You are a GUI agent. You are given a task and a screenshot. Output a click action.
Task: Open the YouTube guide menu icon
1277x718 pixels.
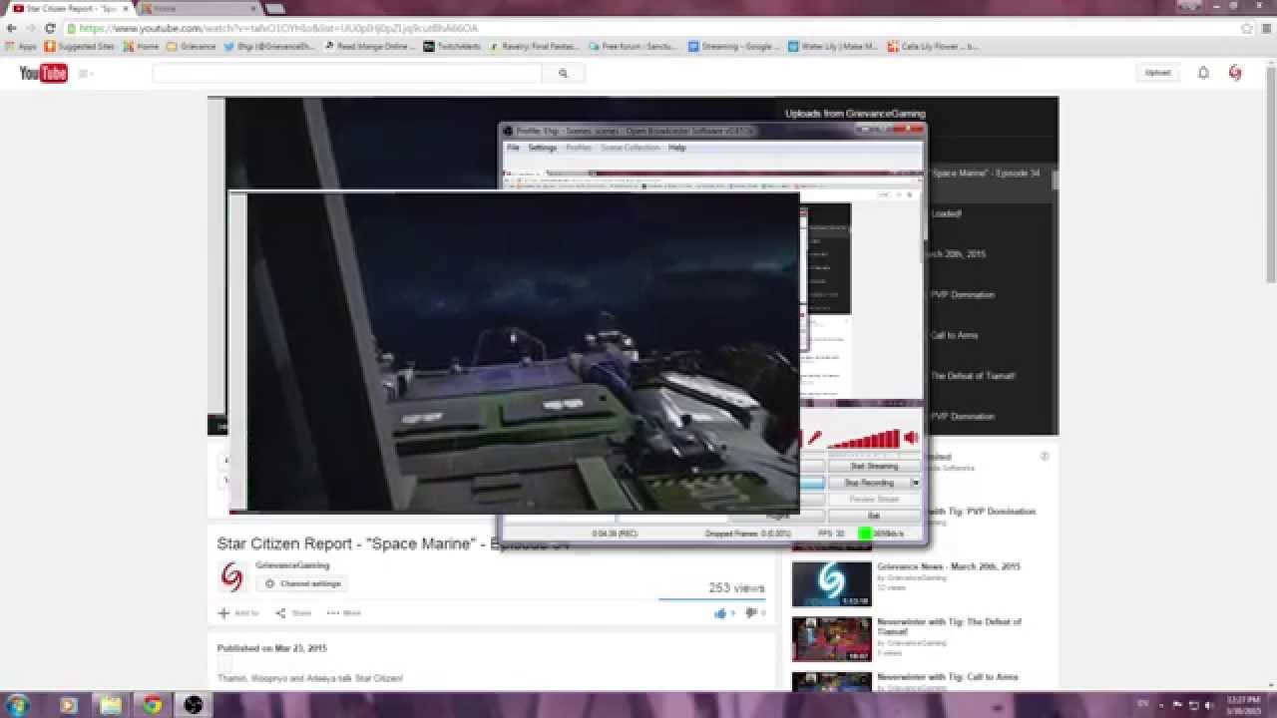coord(84,74)
